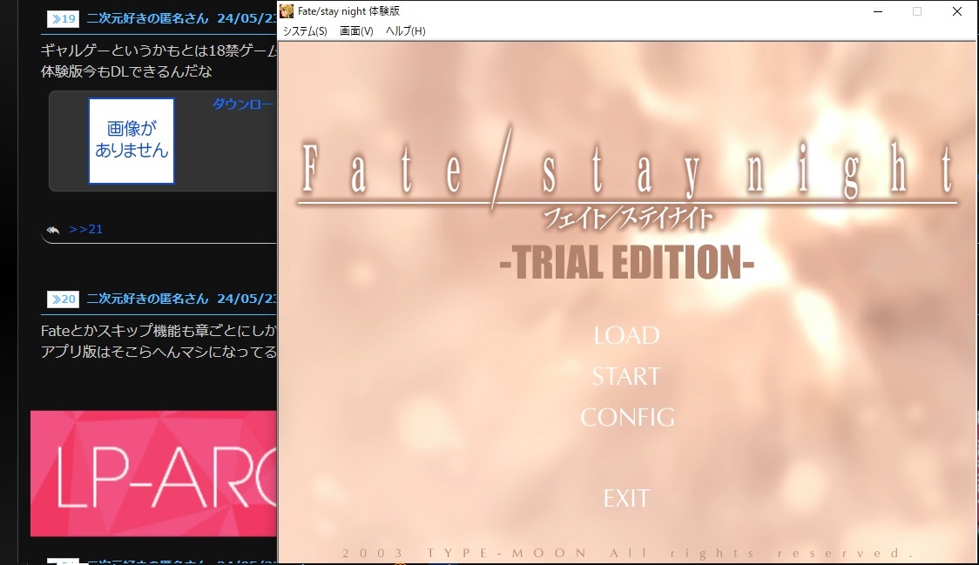The width and height of the screenshot is (979, 565).
Task: Click the Fate/stay night window title icon
Action: click(x=287, y=11)
